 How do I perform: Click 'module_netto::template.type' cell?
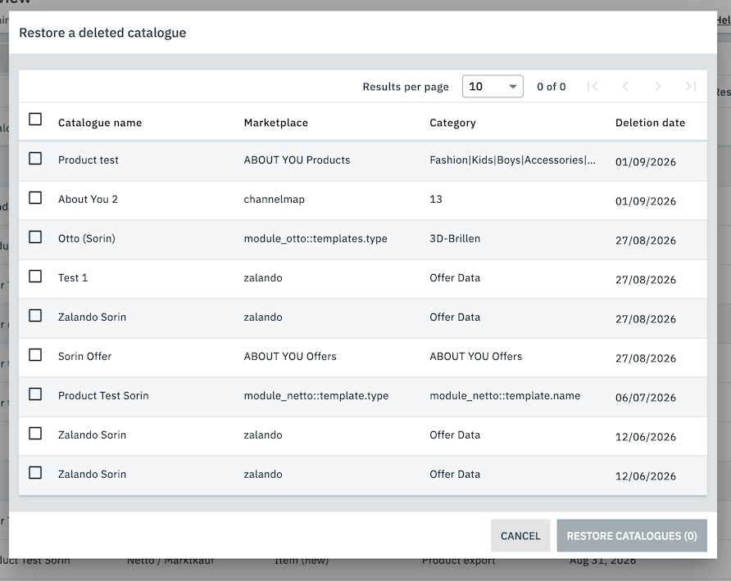click(x=316, y=396)
